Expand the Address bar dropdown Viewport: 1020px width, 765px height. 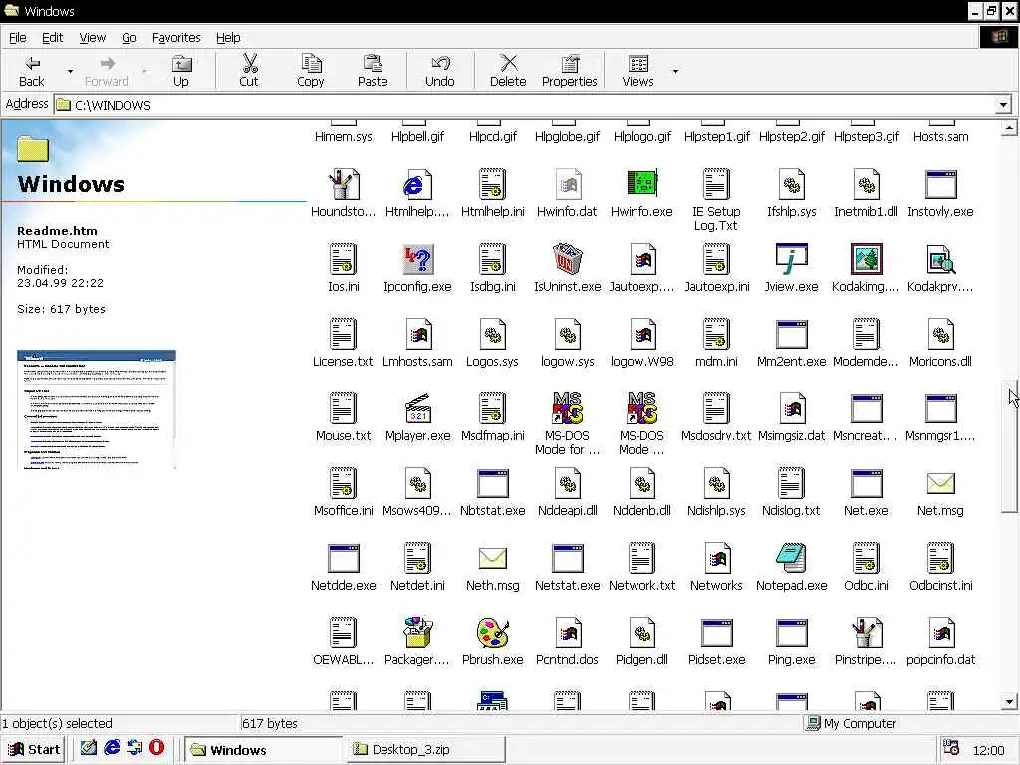point(1003,104)
